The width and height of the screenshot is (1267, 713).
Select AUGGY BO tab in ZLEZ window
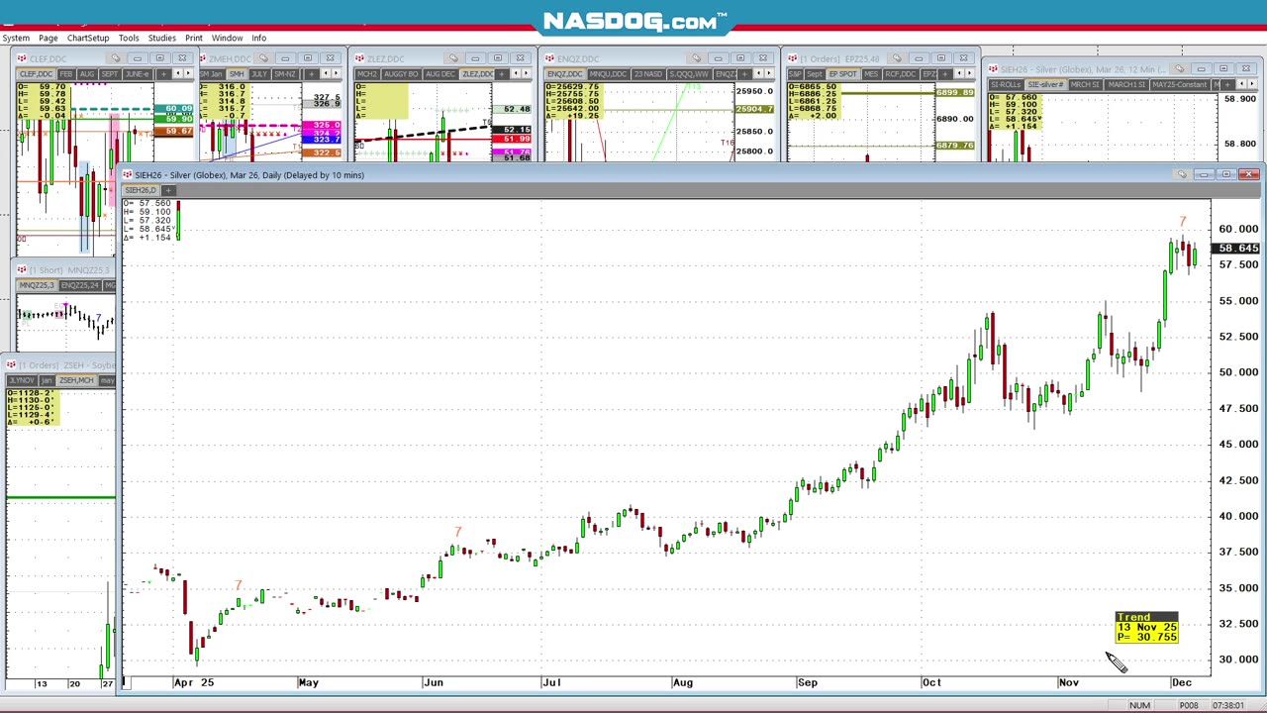coord(400,74)
